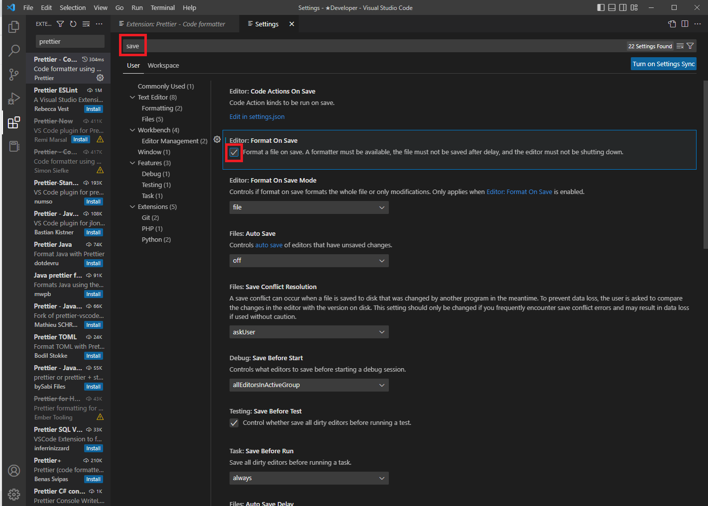Install the Prettier TOML extension
The height and width of the screenshot is (506, 708).
pos(94,356)
